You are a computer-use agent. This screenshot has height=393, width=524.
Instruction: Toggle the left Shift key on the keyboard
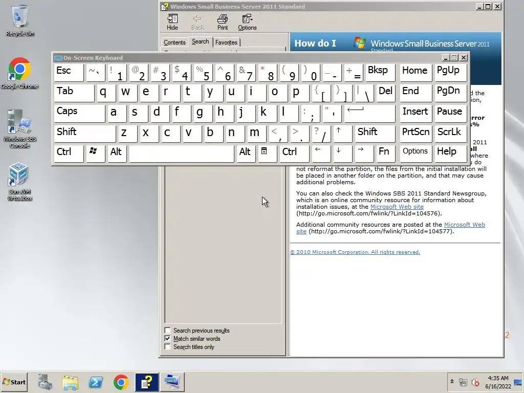[x=84, y=133]
